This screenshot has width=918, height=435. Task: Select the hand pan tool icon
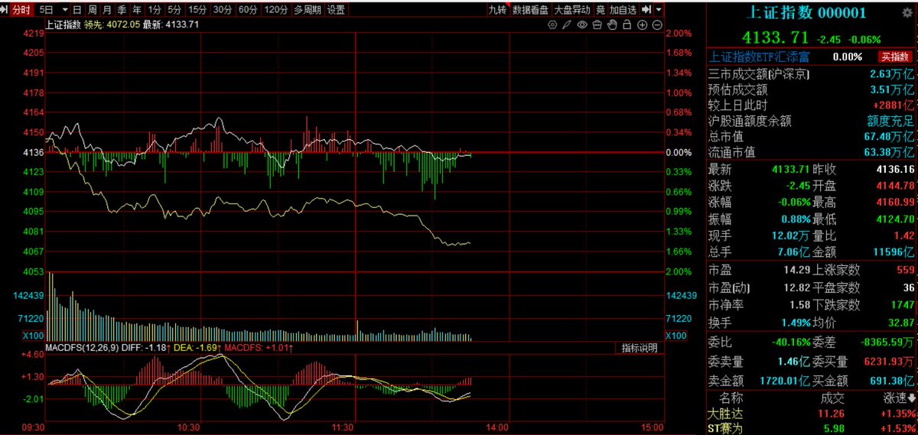612,25
